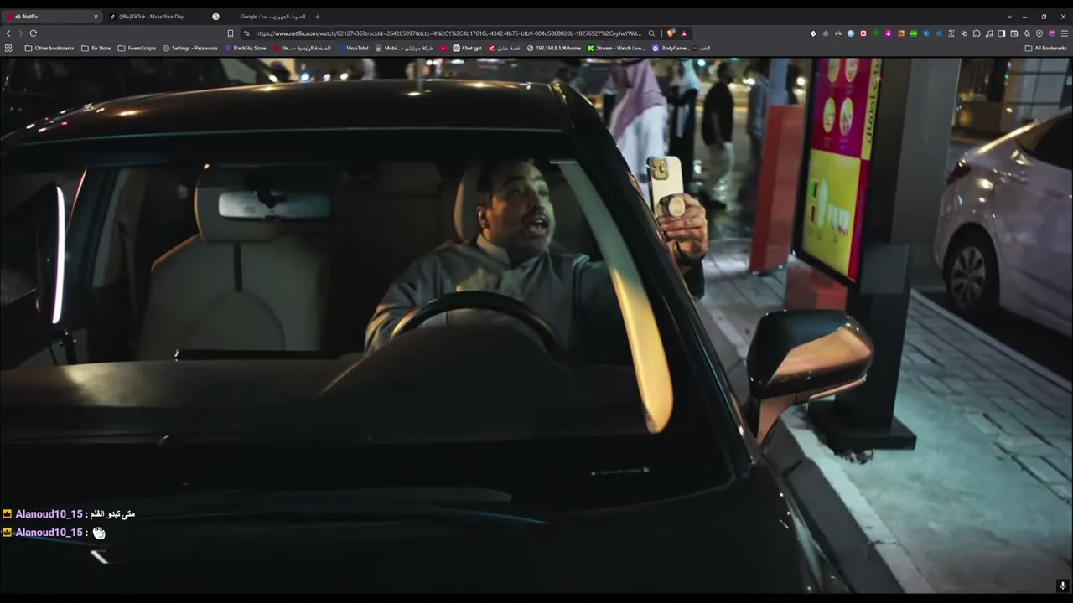
Task: Click the Alanoud10_15 clapping emoji message
Action: 54,533
